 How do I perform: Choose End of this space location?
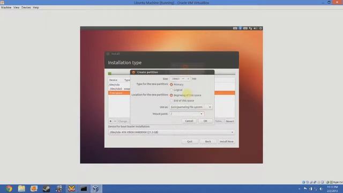[x=171, y=101]
